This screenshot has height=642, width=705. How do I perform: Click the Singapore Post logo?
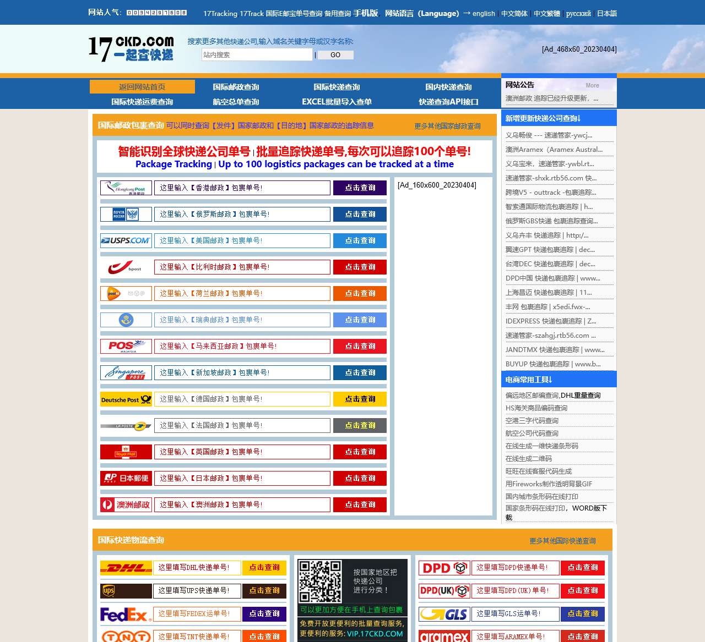[x=126, y=373]
